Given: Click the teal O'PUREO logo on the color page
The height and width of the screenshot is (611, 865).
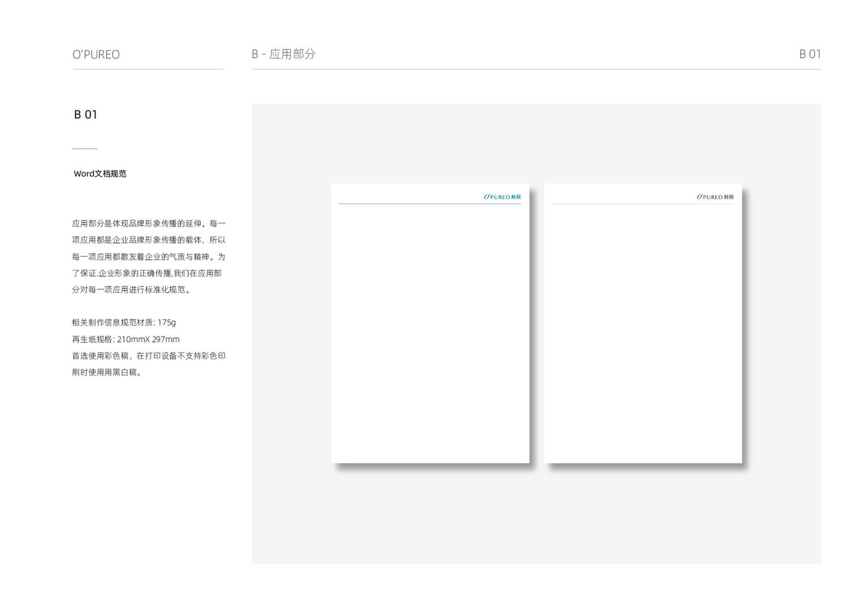Looking at the screenshot, I should (x=502, y=197).
